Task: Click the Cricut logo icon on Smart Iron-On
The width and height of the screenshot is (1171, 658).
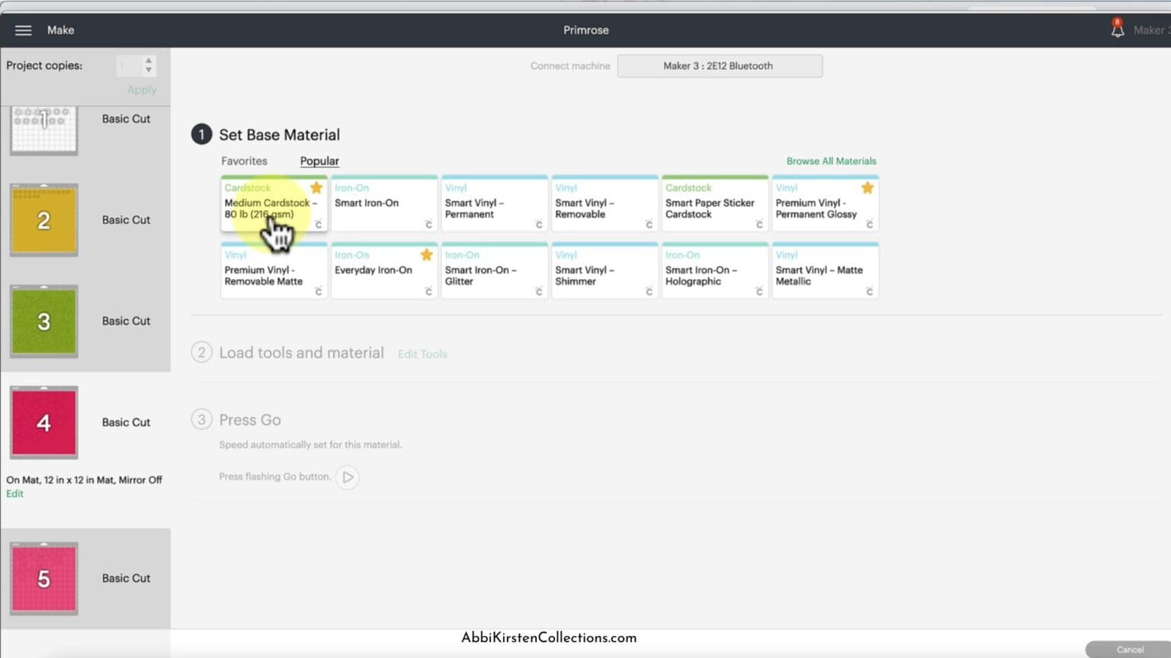Action: (428, 224)
